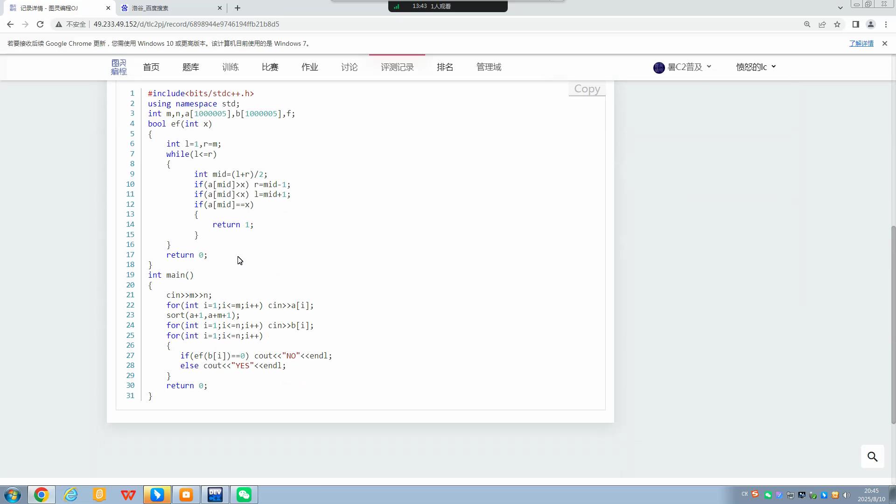
Task: Click the Copy code button
Action: (587, 89)
